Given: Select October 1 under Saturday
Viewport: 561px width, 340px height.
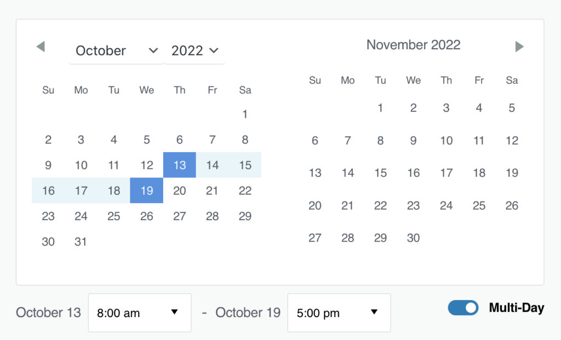Looking at the screenshot, I should [x=245, y=114].
